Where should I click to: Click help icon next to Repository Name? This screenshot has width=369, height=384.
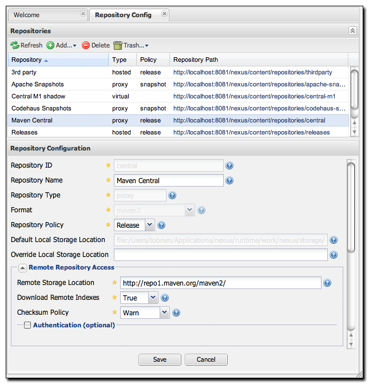point(229,181)
